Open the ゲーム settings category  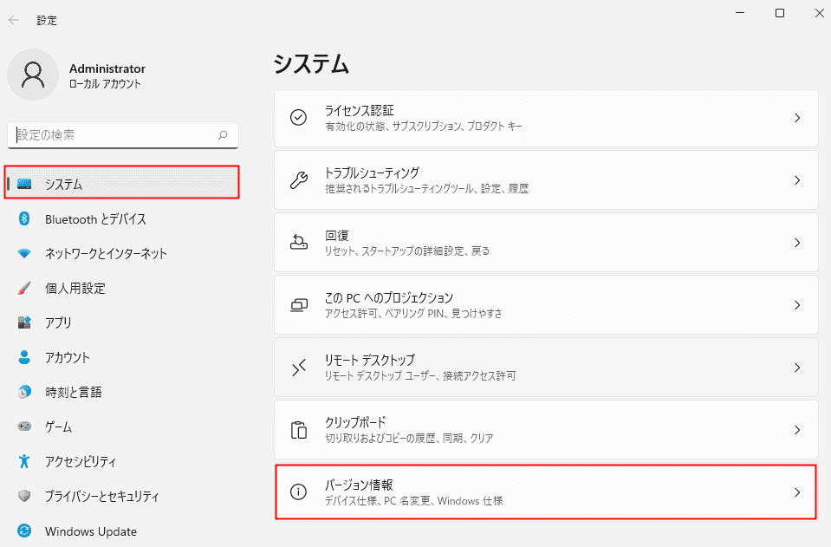[x=58, y=427]
